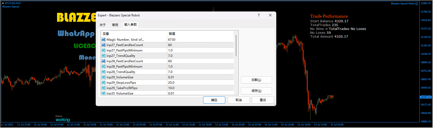
Task: Click the inp29_StopLossPips variable icon
Action: point(103,83)
